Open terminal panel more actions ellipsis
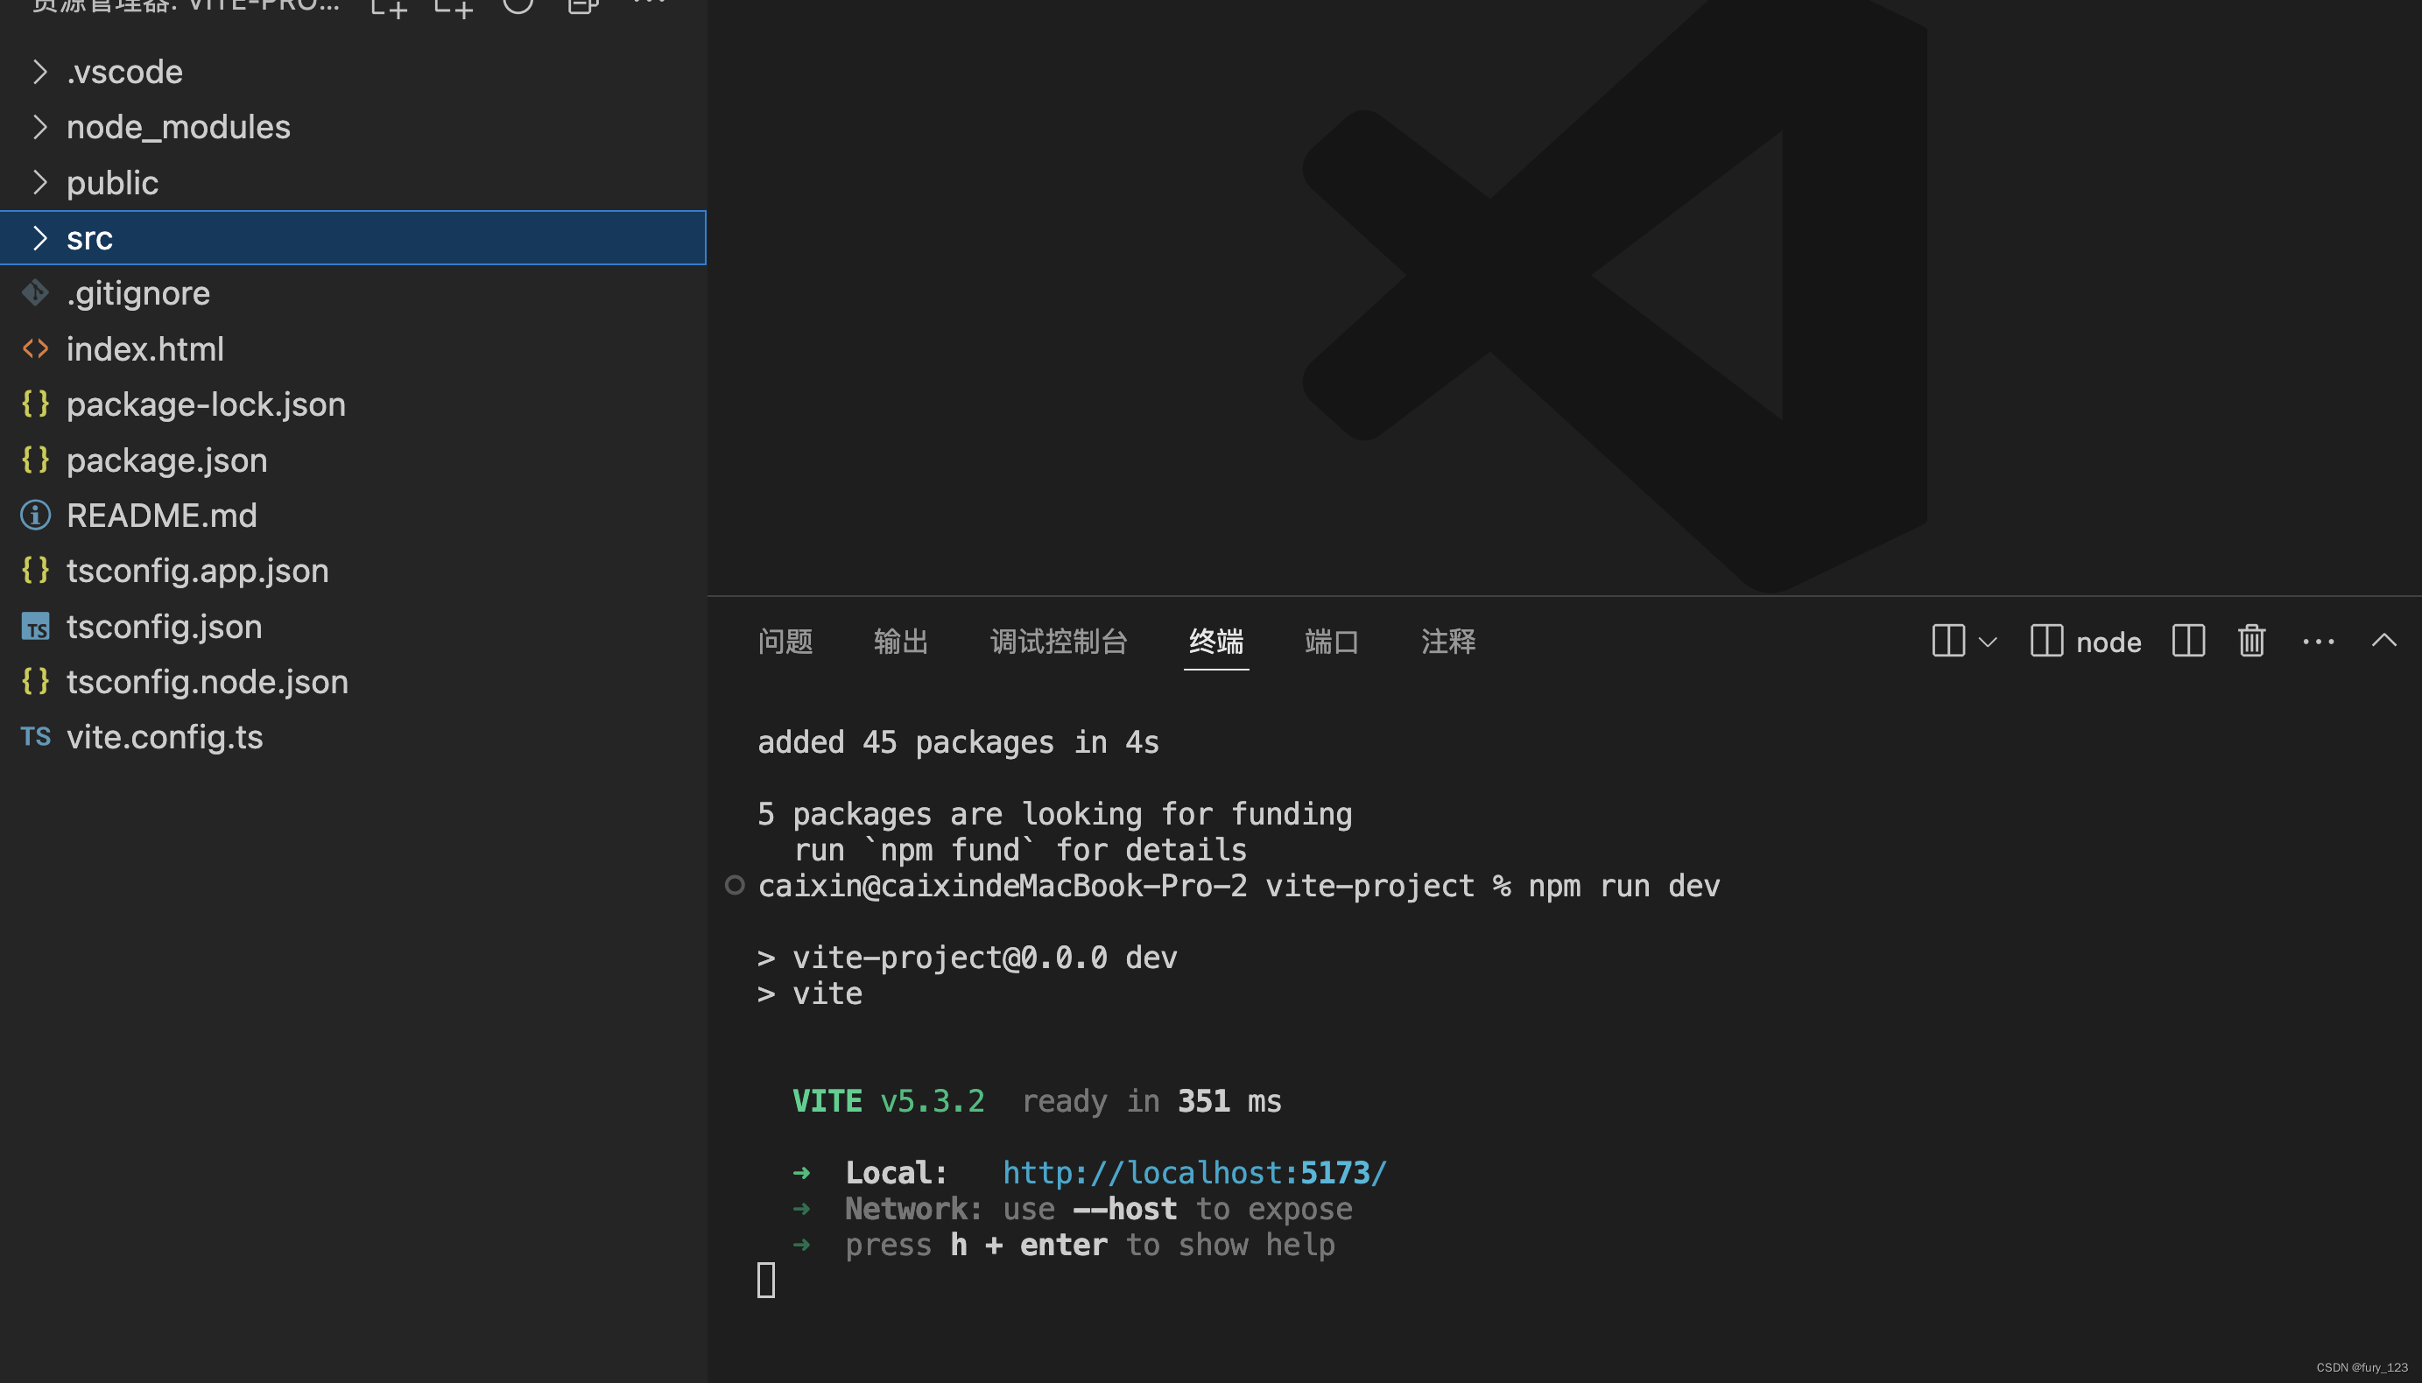Screen dimensions: 2422x1383 tap(2318, 641)
